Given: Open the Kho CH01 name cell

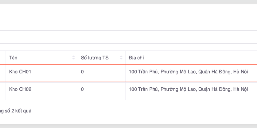Looking at the screenshot, I should (20, 72).
